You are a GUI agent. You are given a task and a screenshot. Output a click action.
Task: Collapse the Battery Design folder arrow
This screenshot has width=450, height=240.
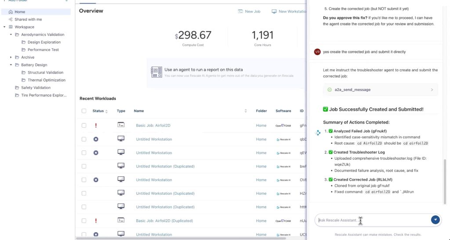(11, 65)
